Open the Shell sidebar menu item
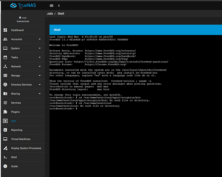 [x=23, y=157]
